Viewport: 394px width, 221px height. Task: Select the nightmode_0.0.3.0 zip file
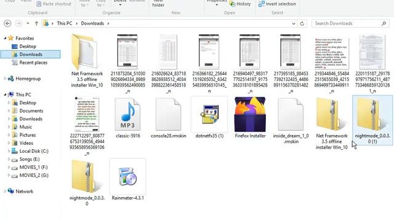(87, 183)
